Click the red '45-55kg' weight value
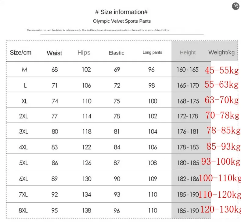 pos(221,70)
